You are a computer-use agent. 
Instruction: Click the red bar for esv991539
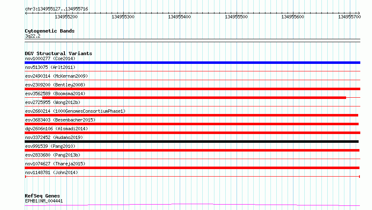tap(192, 150)
